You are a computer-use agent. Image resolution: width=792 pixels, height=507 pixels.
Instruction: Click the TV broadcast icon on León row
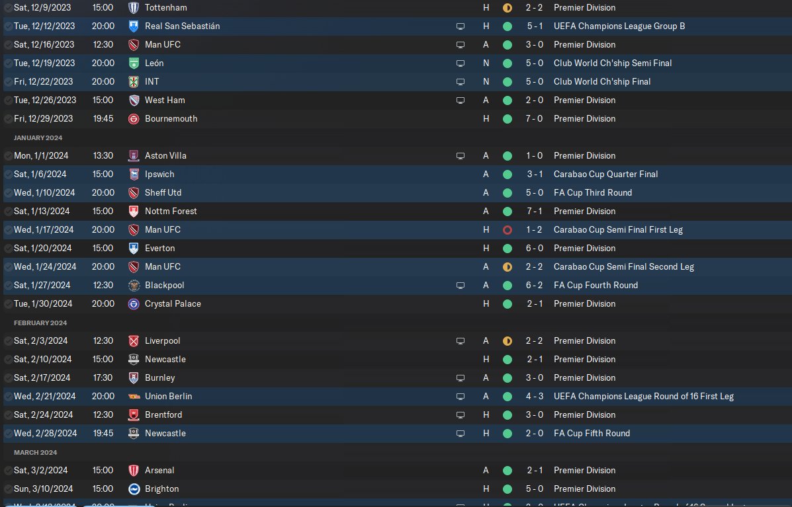coord(460,63)
